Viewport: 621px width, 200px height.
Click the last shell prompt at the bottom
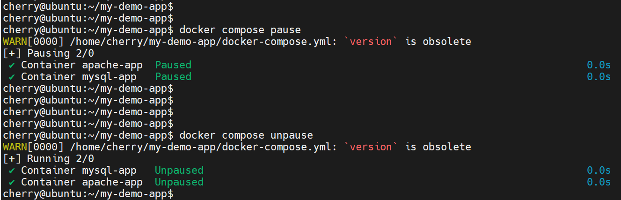88,193
